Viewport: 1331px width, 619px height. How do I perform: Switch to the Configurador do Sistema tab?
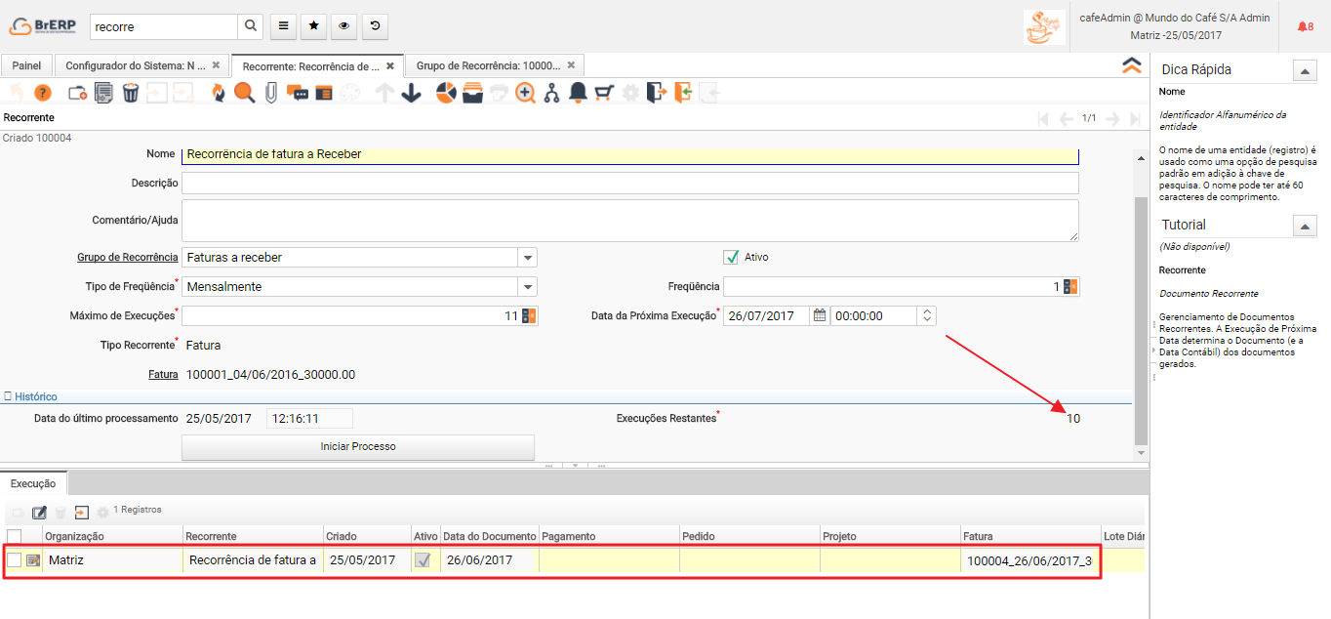[x=136, y=65]
